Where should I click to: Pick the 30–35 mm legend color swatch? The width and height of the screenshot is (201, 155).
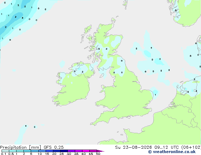[x=71, y=151]
